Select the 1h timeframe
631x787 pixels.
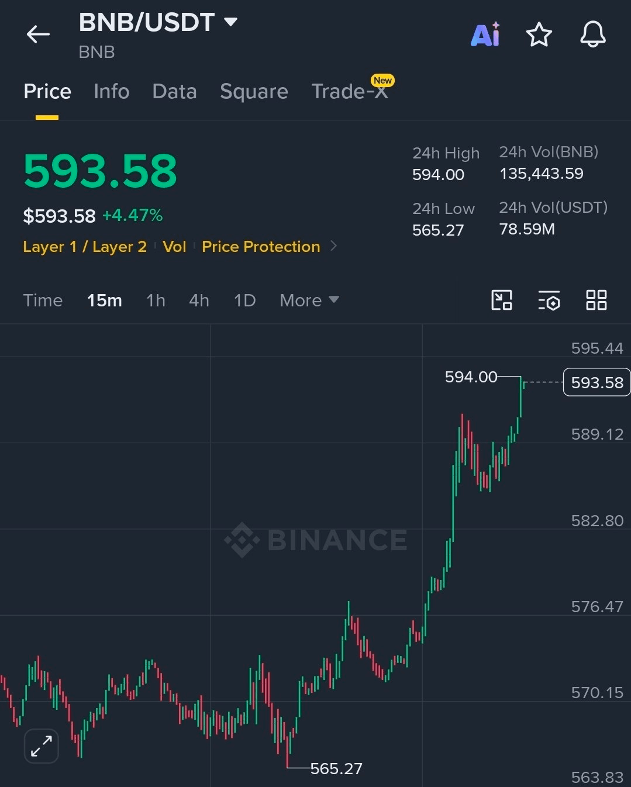click(x=156, y=301)
